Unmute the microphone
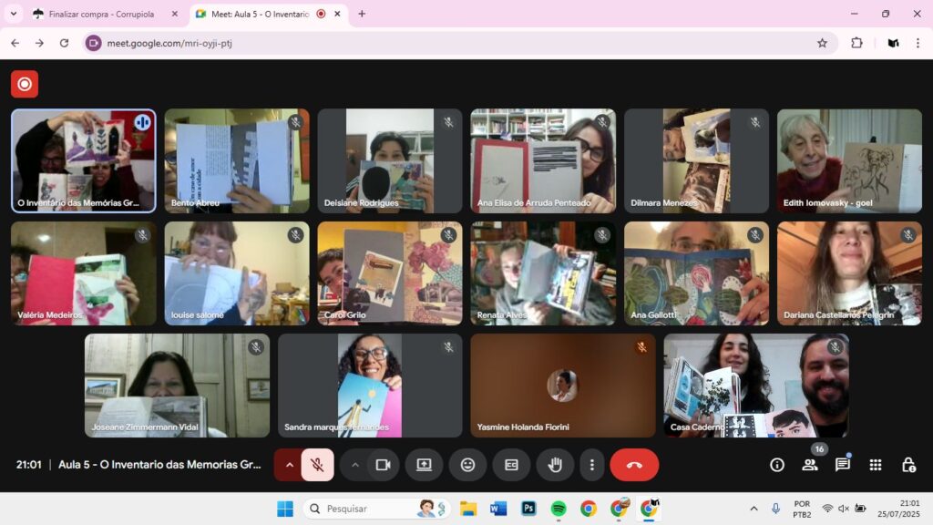The height and width of the screenshot is (525, 933). pyautogui.click(x=317, y=465)
